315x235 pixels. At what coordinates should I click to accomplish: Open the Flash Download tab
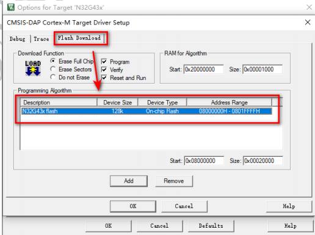(79, 38)
